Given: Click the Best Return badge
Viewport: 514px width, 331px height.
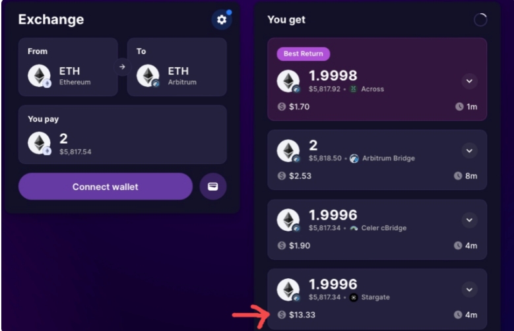Looking at the screenshot, I should click(x=304, y=54).
